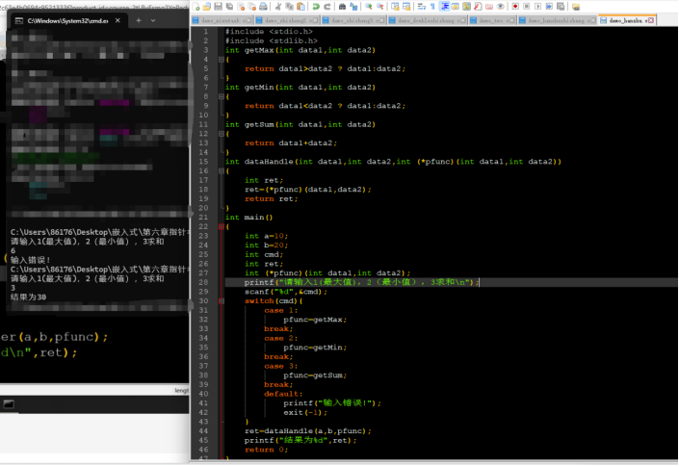Switch to the demo_two.c tab
The width and height of the screenshot is (679, 466).
pyautogui.click(x=492, y=20)
